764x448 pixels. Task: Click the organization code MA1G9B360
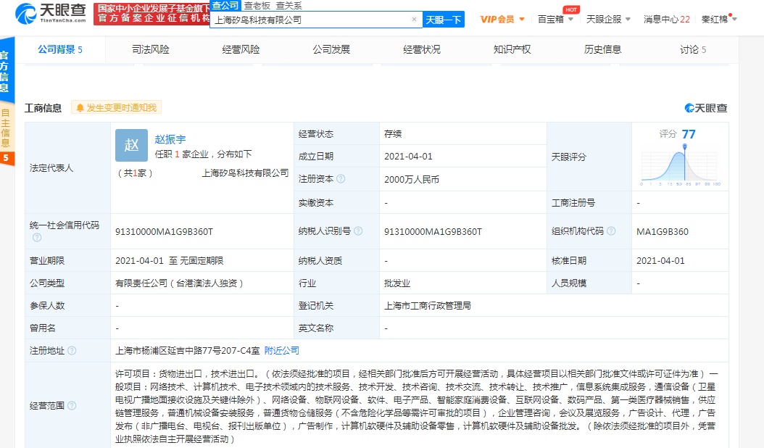663,231
